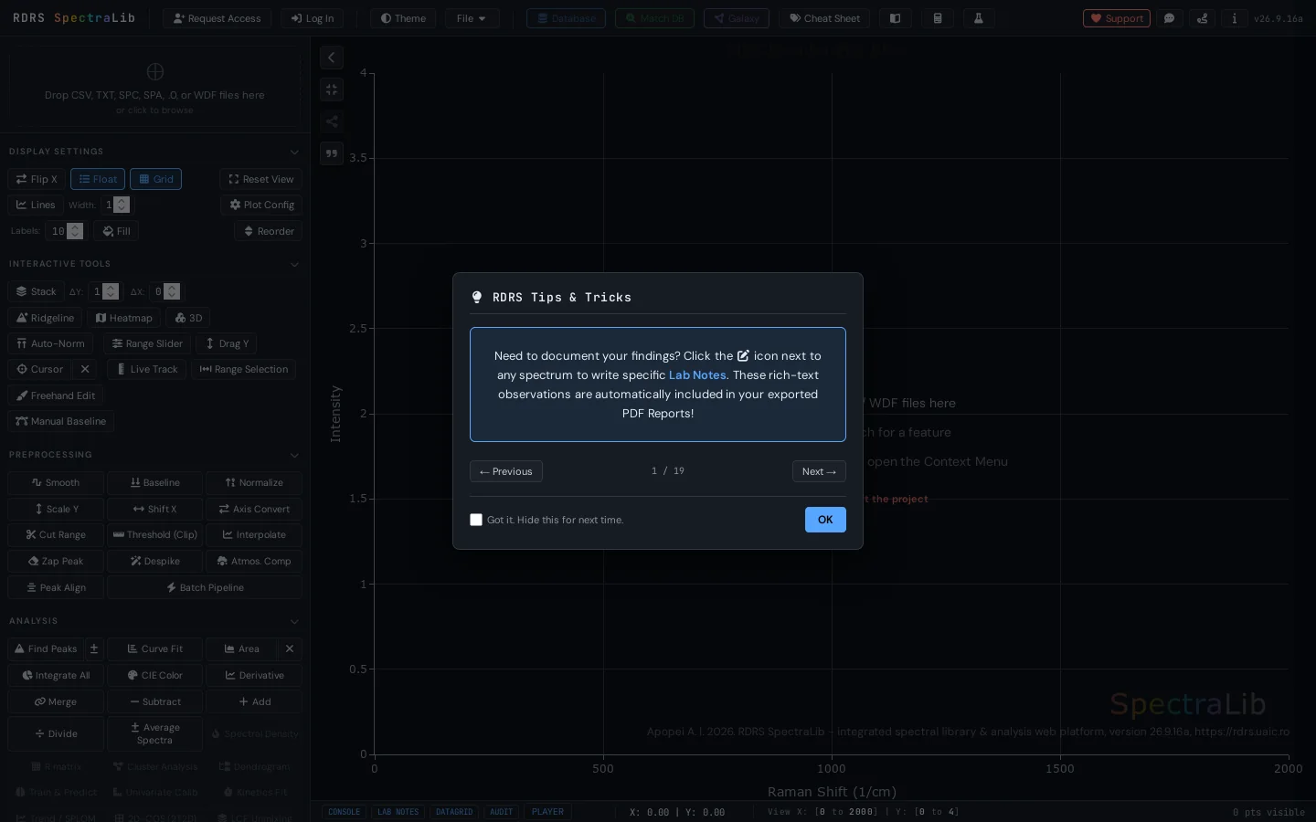
Task: Click the Support button
Action: click(x=1116, y=18)
